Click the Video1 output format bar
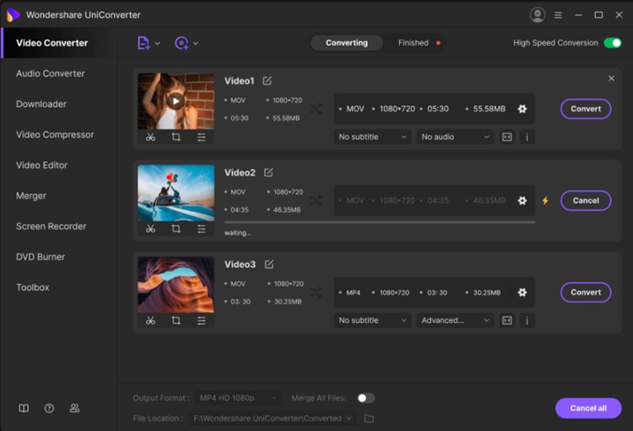The width and height of the screenshot is (633, 431). (435, 109)
